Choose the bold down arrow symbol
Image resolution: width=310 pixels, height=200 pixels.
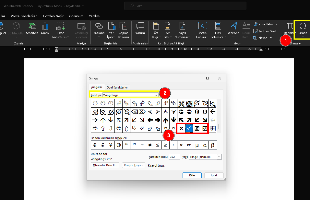(173, 120)
